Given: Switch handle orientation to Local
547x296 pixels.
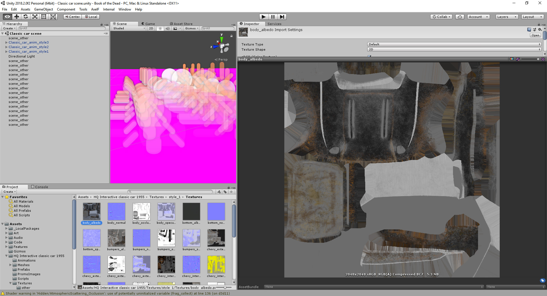Looking at the screenshot, I should point(91,17).
